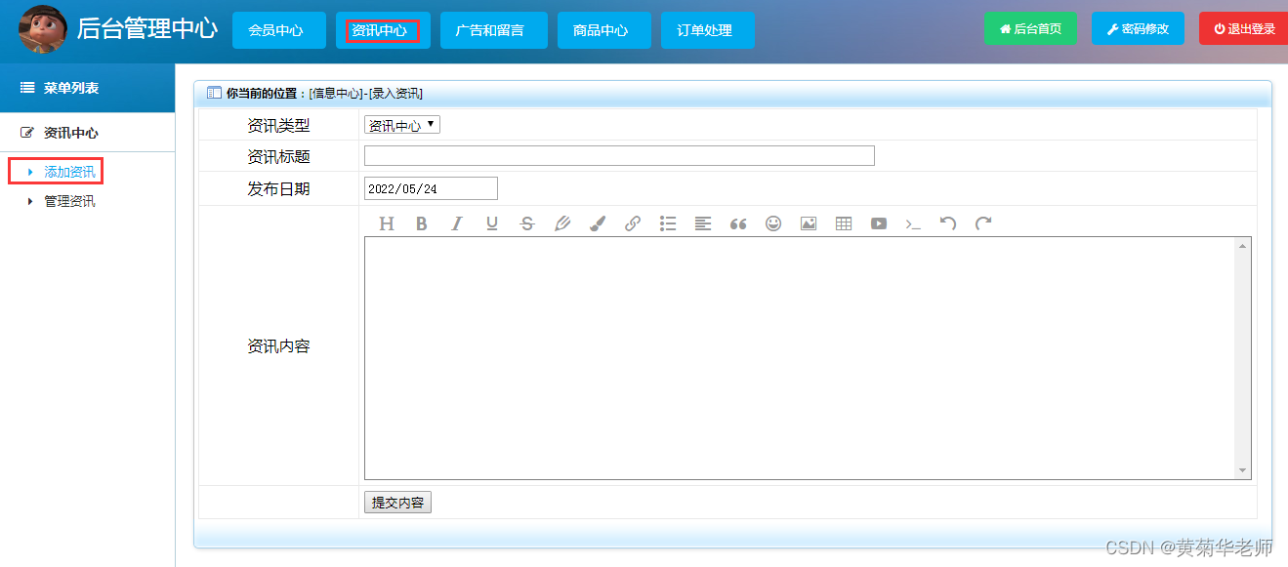
Task: Click the editor scrollbar down arrow
Action: pos(1243,471)
